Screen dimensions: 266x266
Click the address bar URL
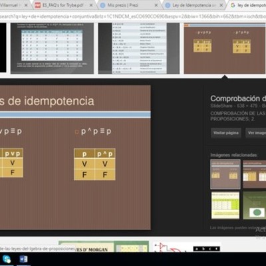point(133,16)
